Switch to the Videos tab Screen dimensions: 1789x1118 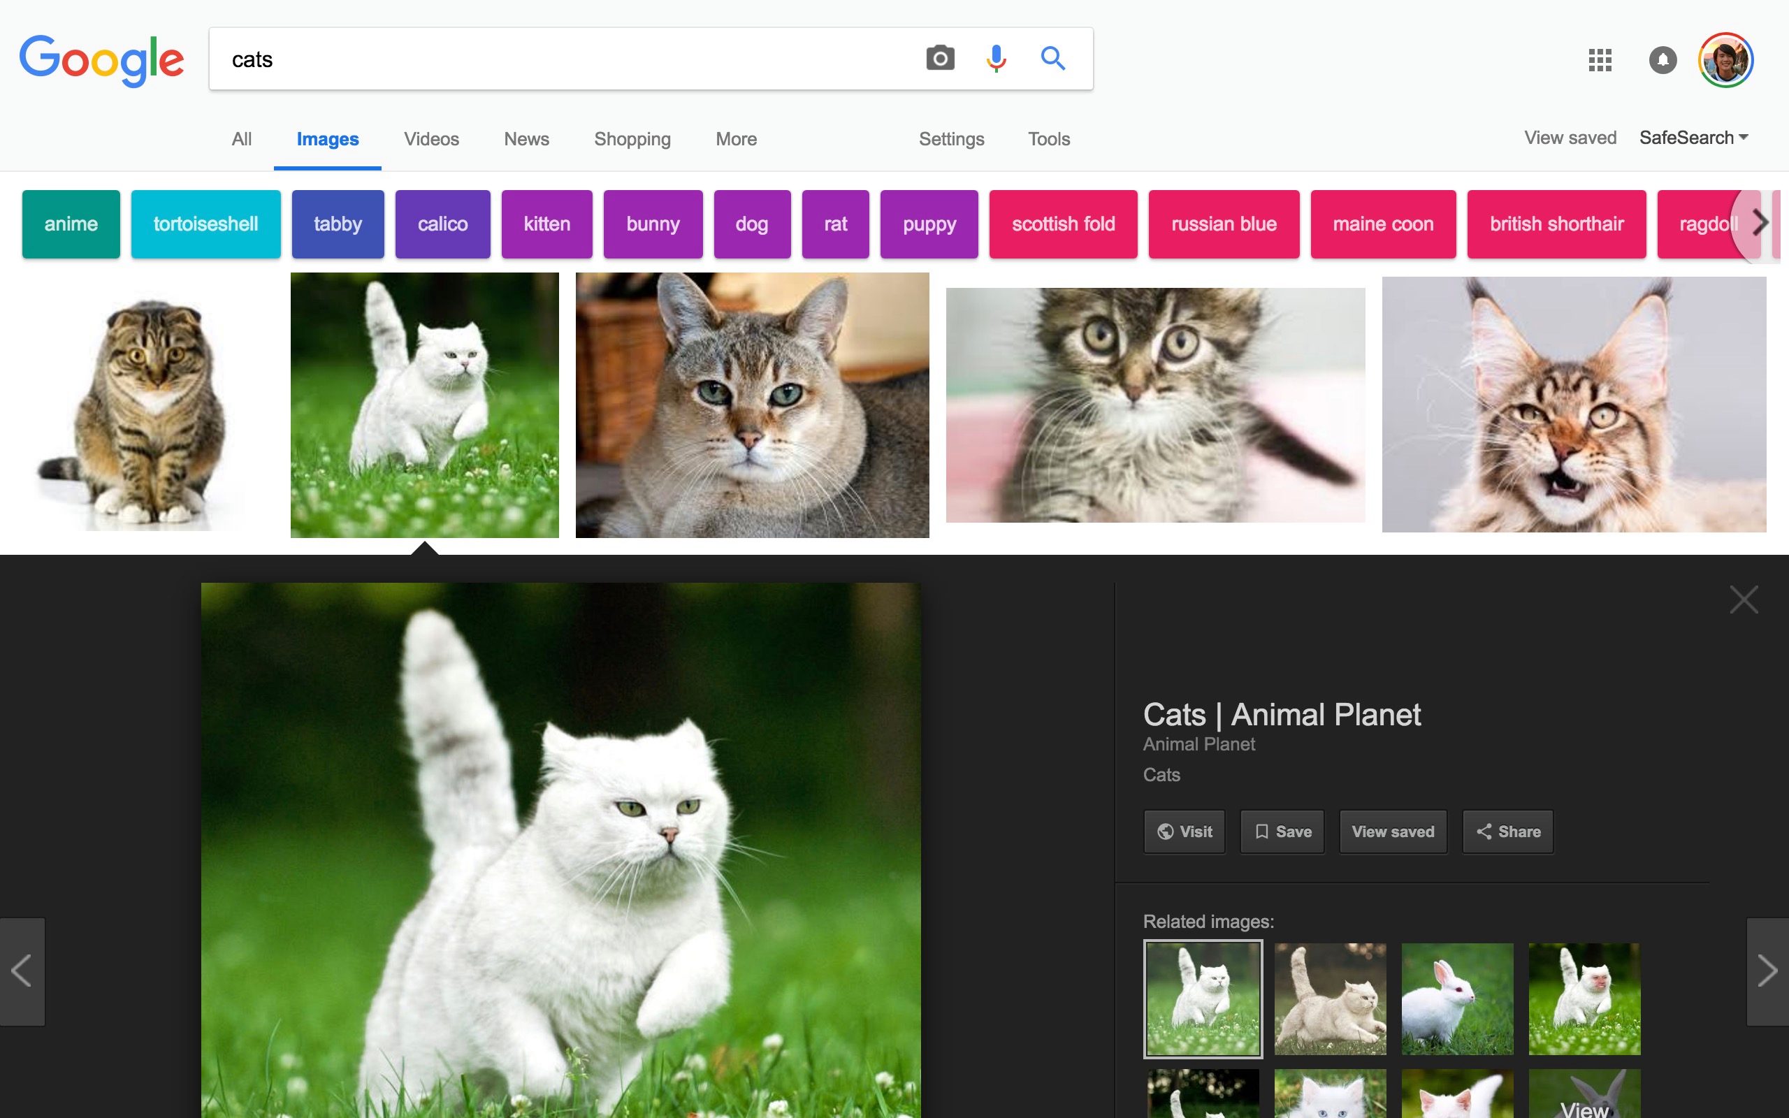tap(432, 139)
